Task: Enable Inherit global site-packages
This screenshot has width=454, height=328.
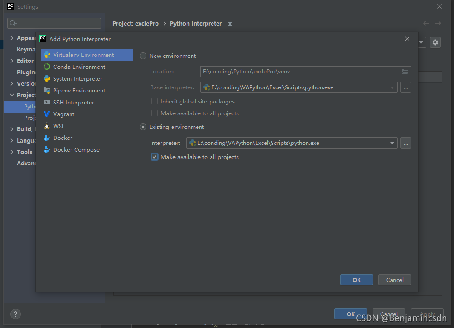Action: pyautogui.click(x=154, y=101)
